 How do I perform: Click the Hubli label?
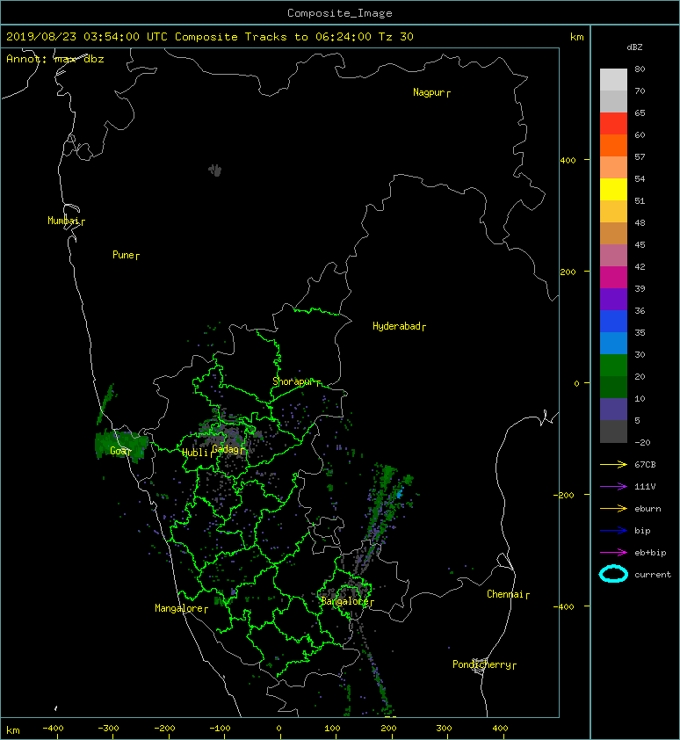point(195,453)
